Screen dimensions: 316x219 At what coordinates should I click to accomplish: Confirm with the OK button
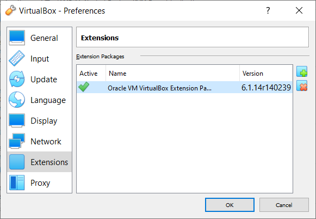[x=230, y=205]
